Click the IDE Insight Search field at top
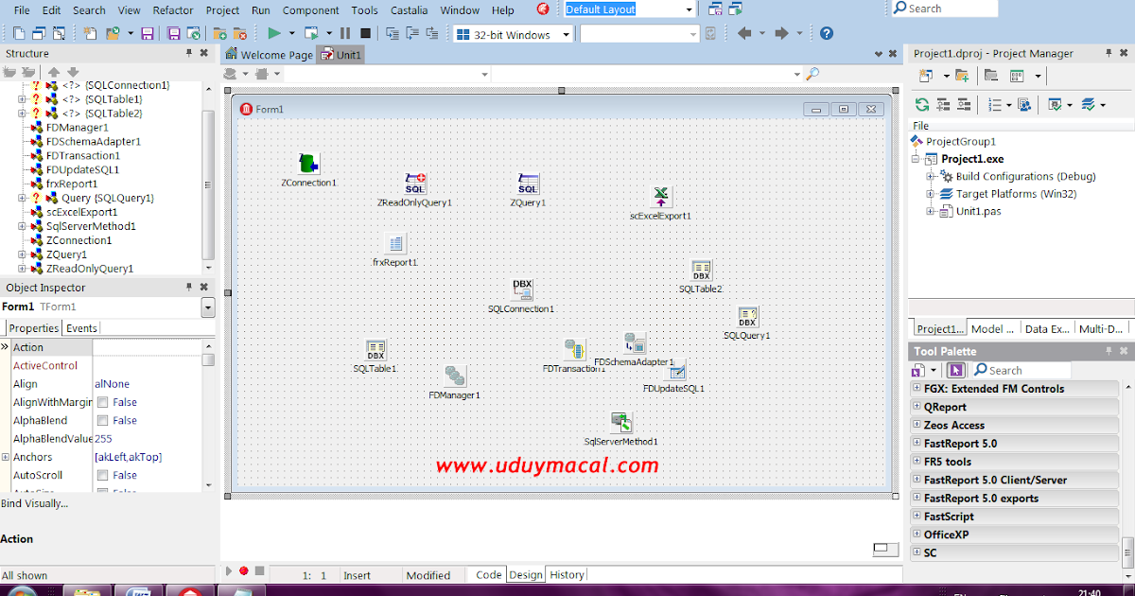The image size is (1135, 596). click(944, 9)
